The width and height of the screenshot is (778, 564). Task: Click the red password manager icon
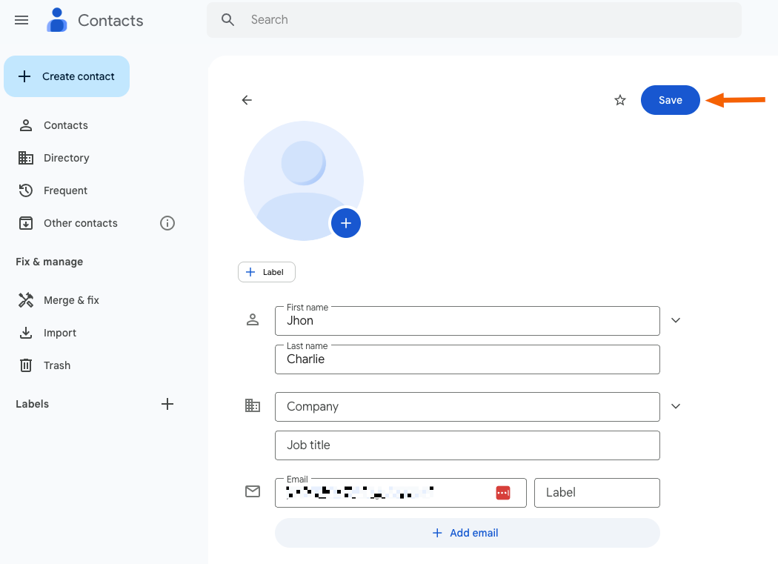(x=503, y=493)
